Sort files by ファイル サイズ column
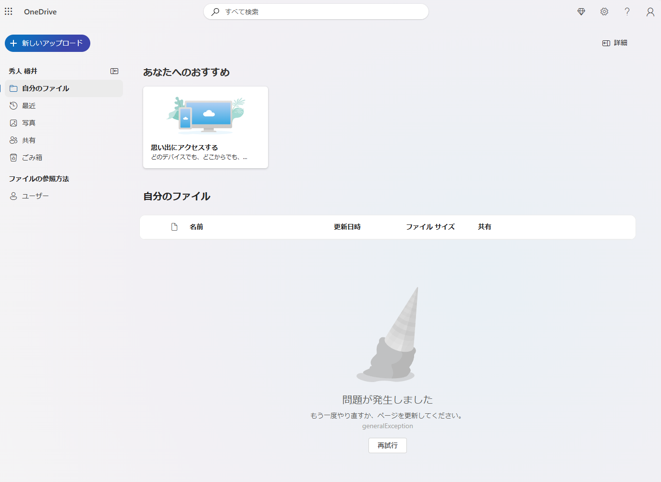Viewport: 661px width, 482px height. pyautogui.click(x=430, y=227)
